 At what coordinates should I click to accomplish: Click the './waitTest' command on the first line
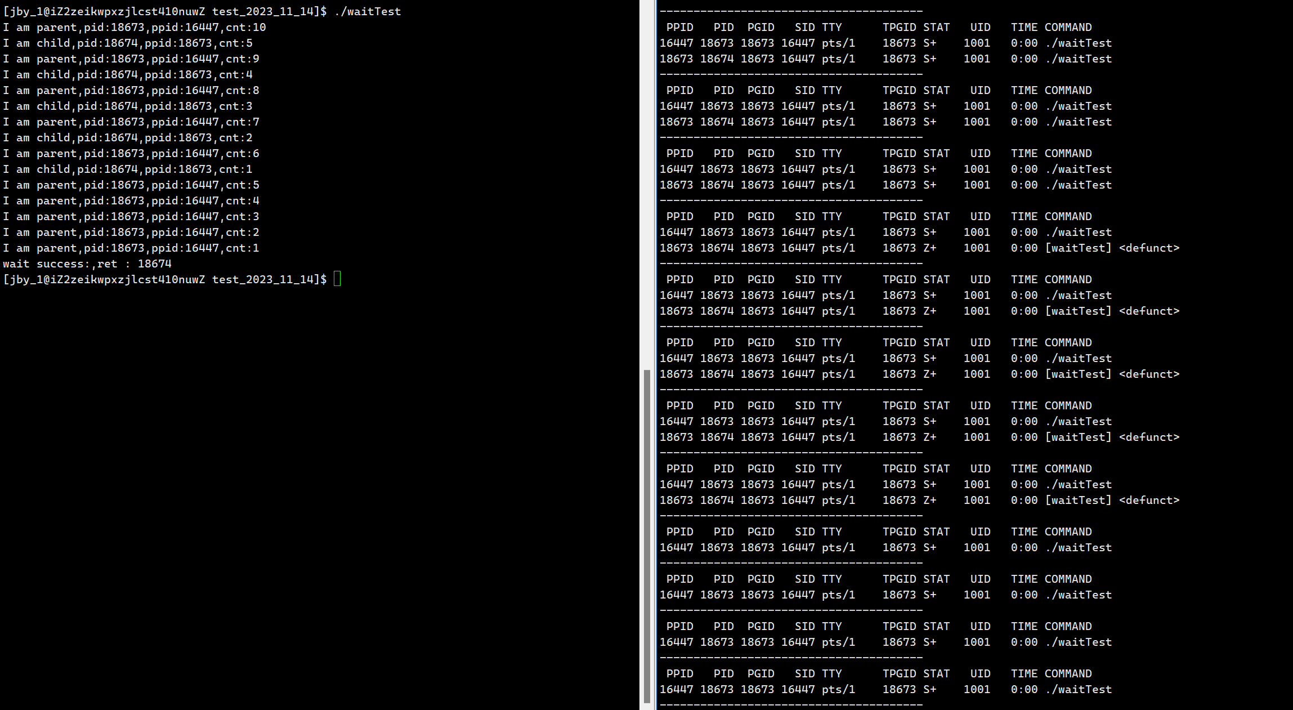coord(368,11)
